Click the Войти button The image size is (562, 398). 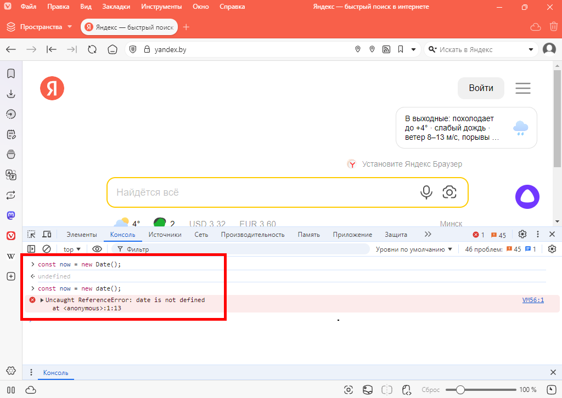481,88
